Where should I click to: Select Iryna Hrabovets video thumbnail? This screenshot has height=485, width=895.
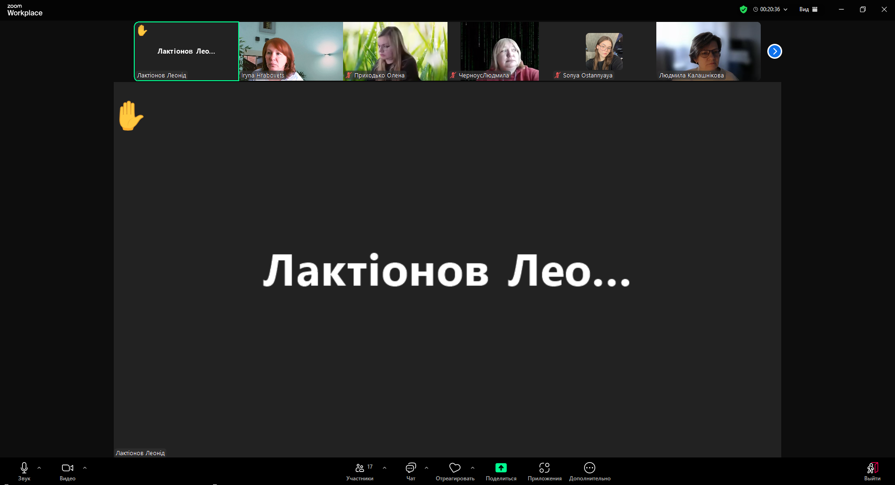click(291, 51)
